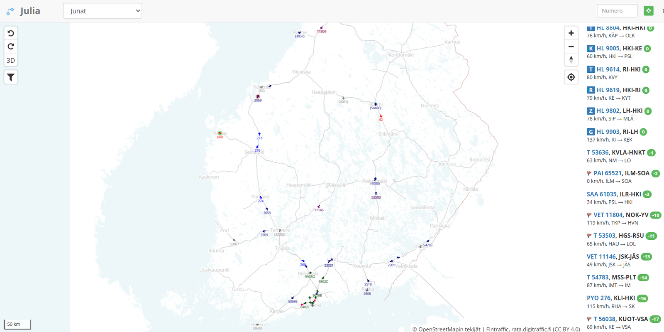Click the Julia logo title
This screenshot has width=664, height=332.
coord(30,11)
